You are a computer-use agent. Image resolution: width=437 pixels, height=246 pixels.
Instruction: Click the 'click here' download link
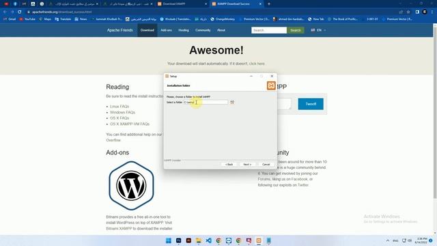point(257,64)
